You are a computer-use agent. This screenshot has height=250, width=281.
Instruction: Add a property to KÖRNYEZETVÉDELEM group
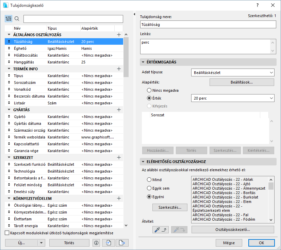119,198
